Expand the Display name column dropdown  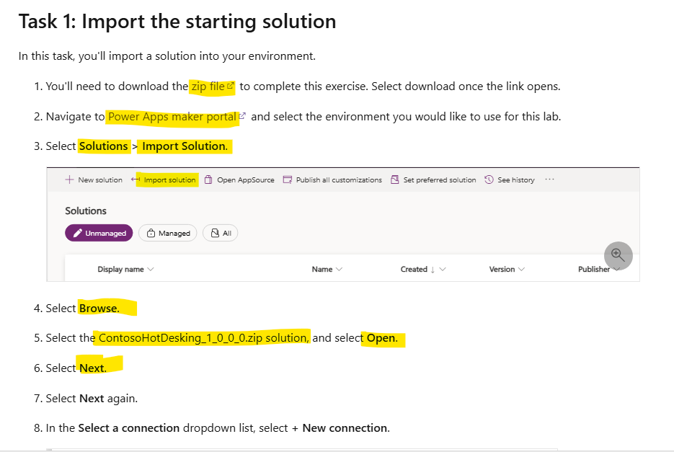[151, 269]
